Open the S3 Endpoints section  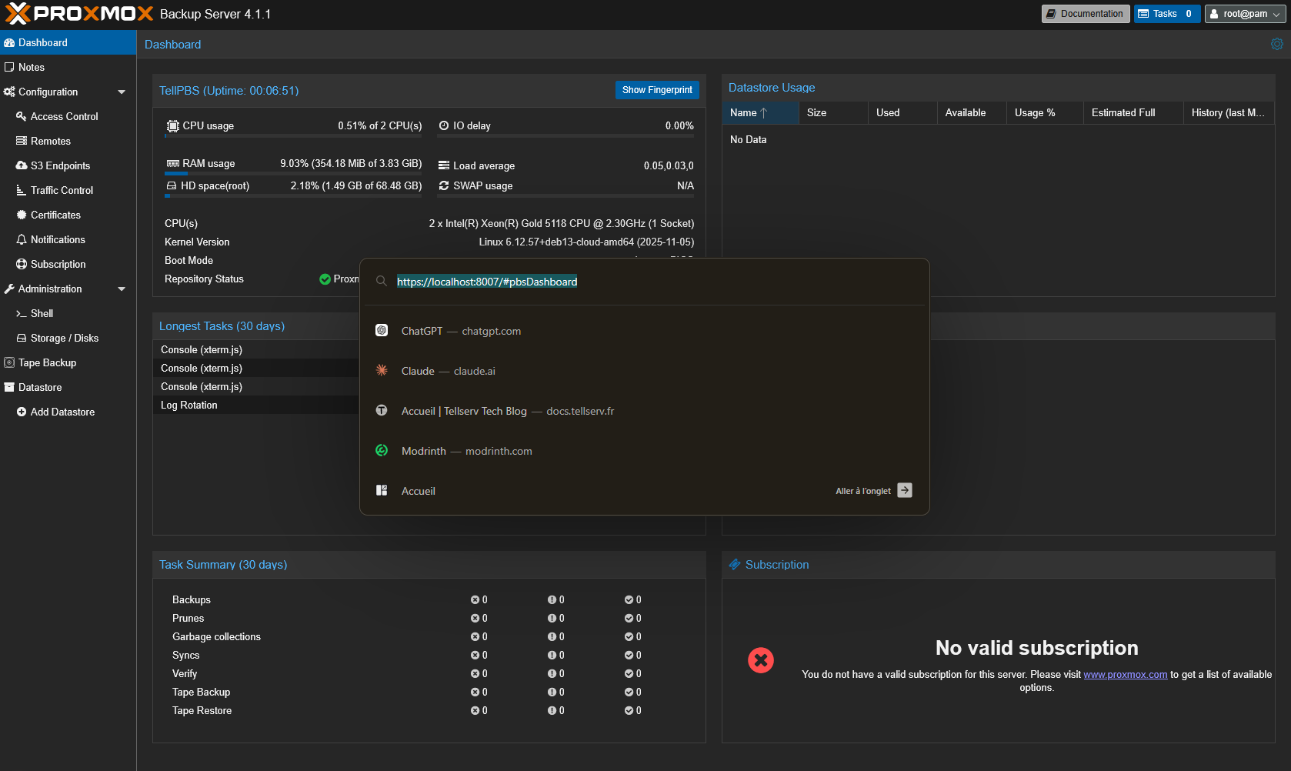(x=60, y=165)
